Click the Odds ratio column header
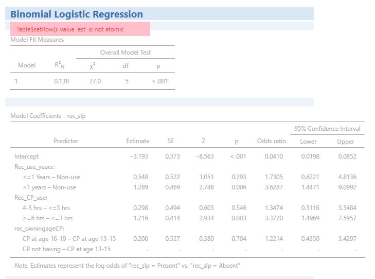The height and width of the screenshot is (279, 375). click(271, 141)
